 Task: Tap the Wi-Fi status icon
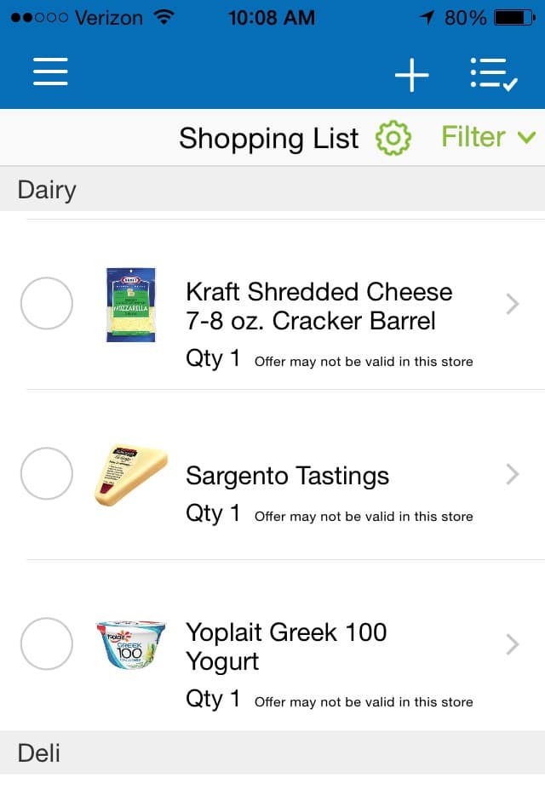(x=164, y=17)
